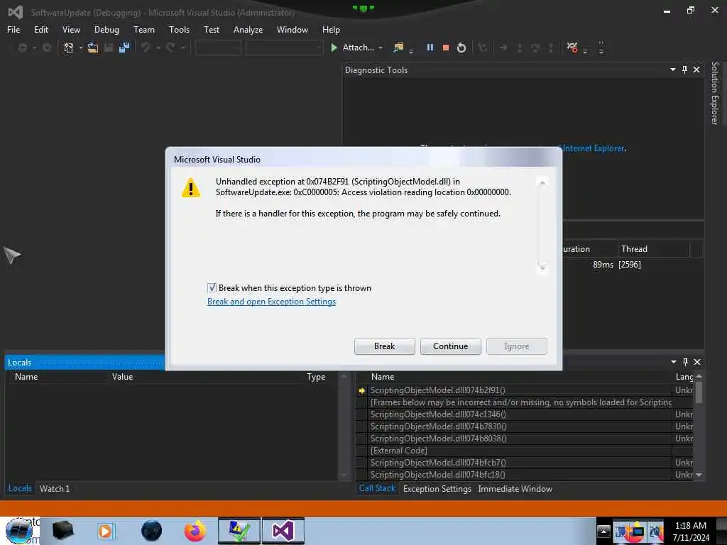Viewport: 727px width, 545px height.
Task: Click the New Project toolbar icon
Action: [x=69, y=48]
